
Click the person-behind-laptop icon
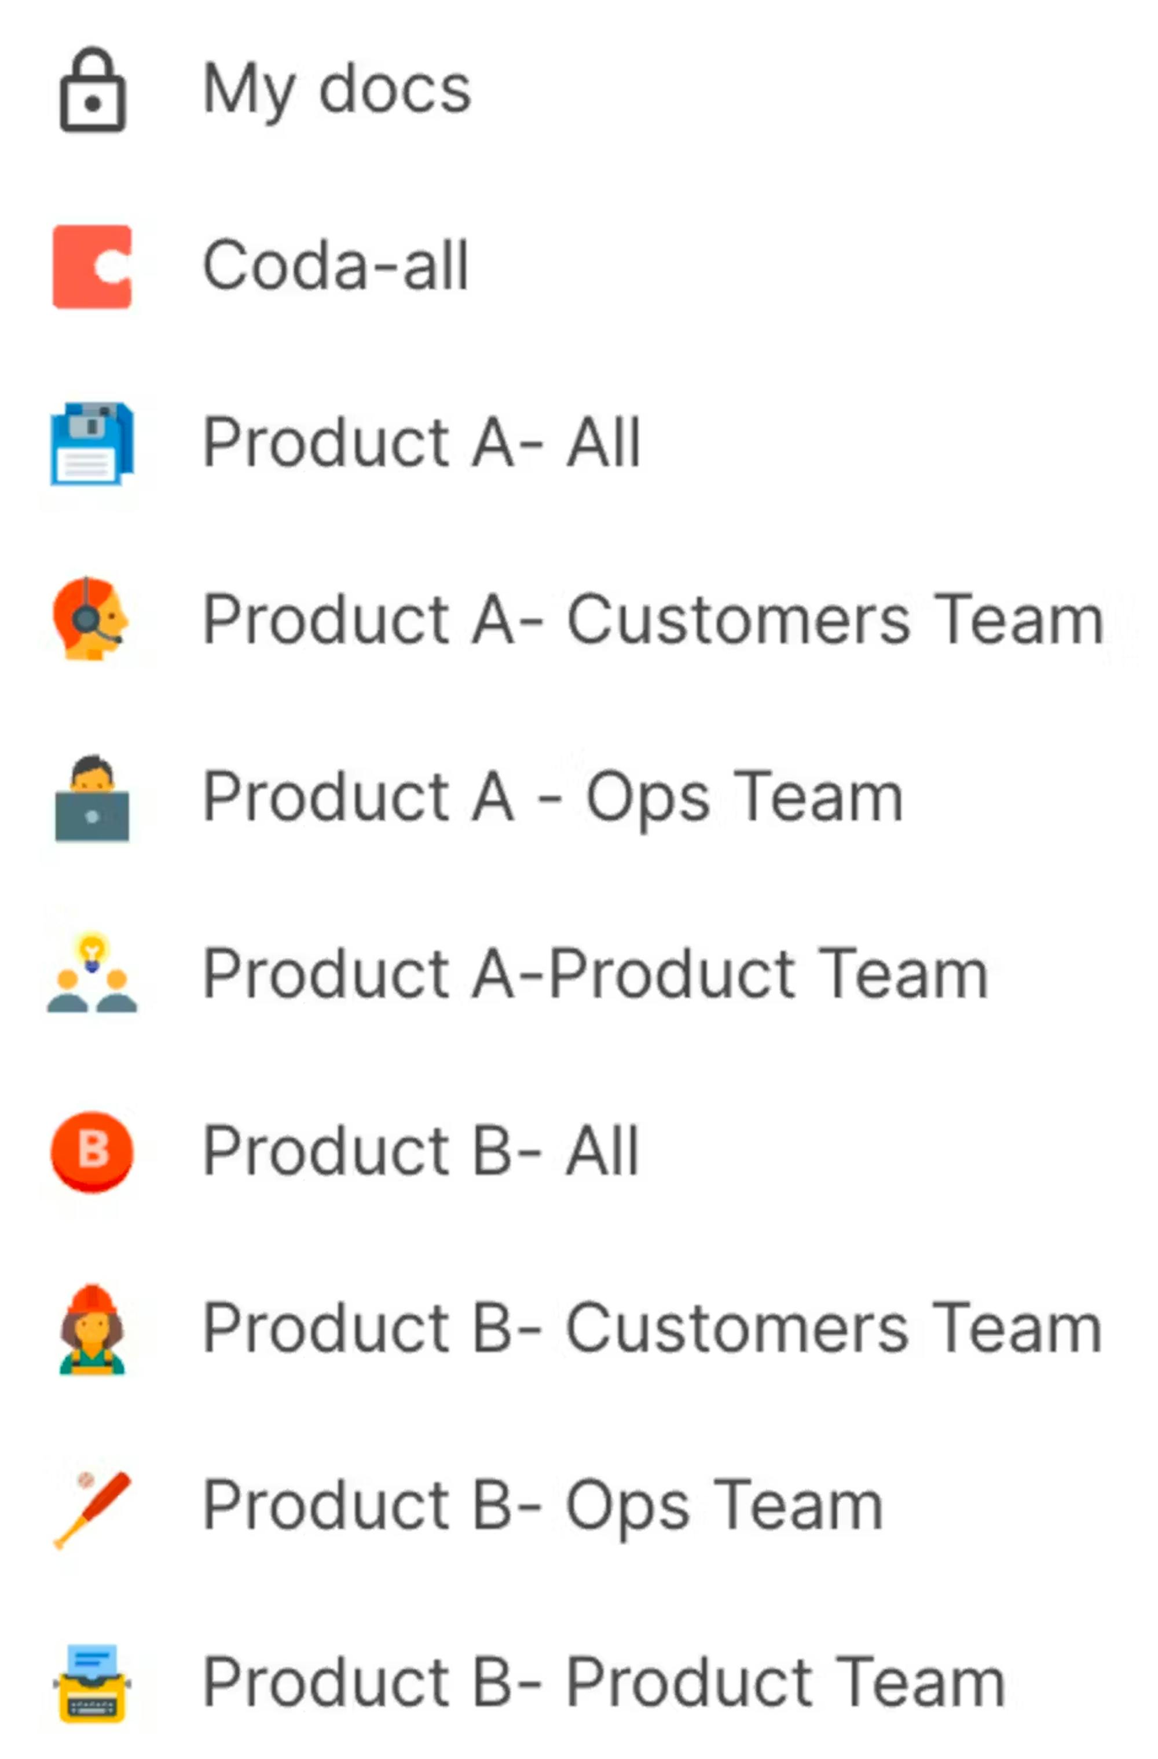click(x=92, y=797)
